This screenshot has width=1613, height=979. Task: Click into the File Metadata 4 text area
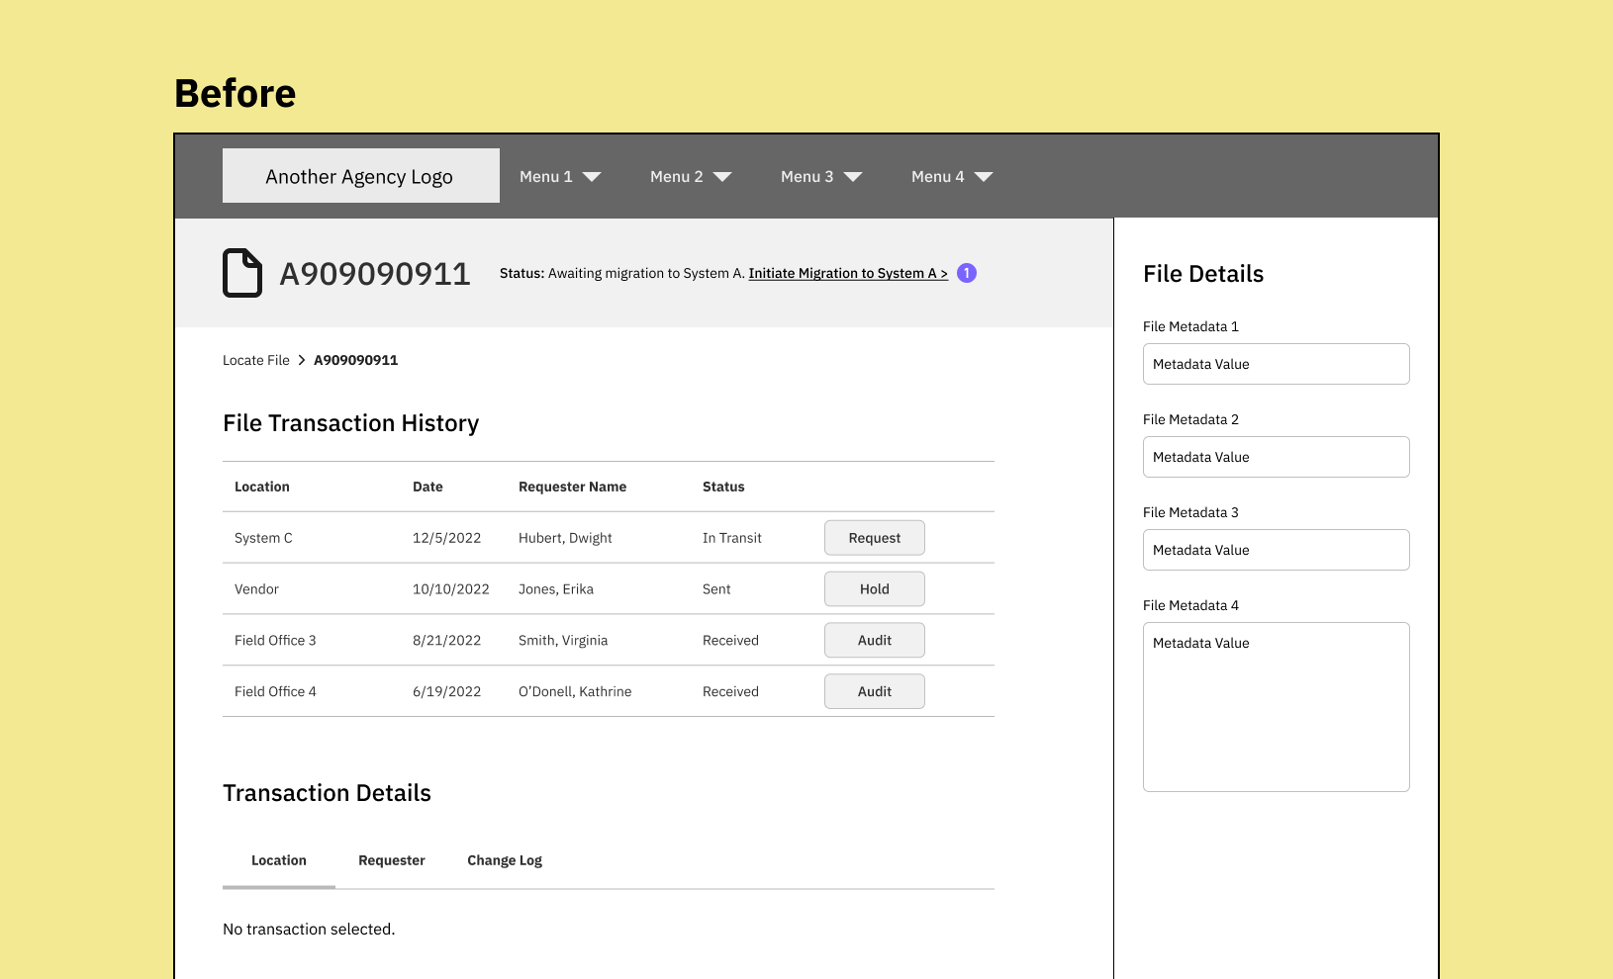point(1276,706)
